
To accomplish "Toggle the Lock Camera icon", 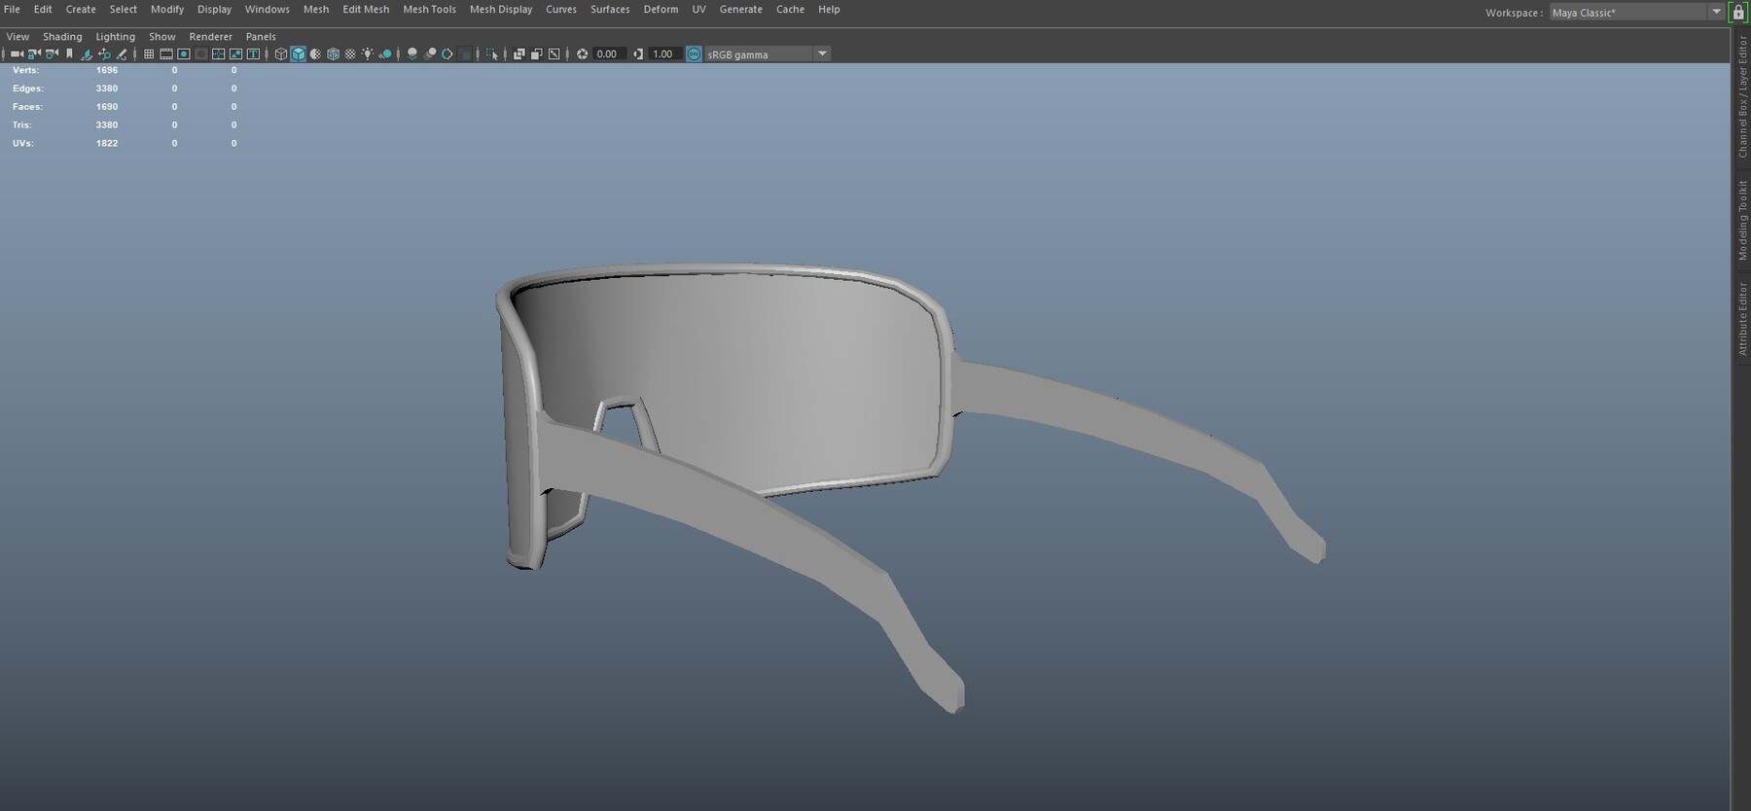I will 34,53.
